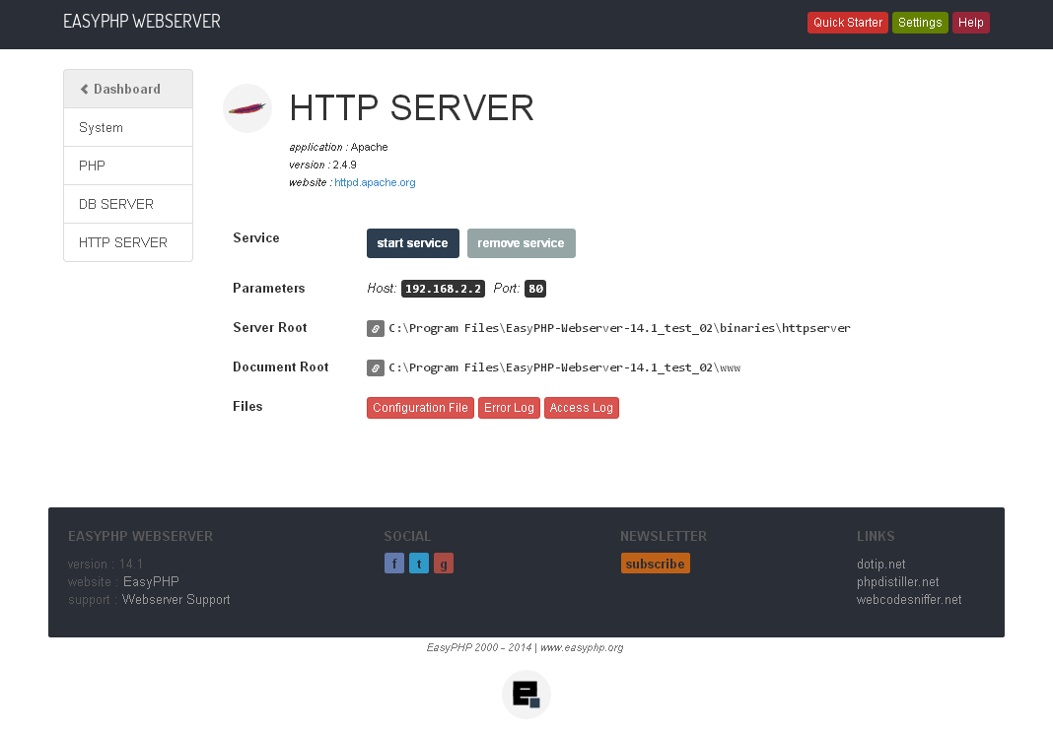Start the HTTP service
The image size is (1053, 732).
pyautogui.click(x=412, y=243)
